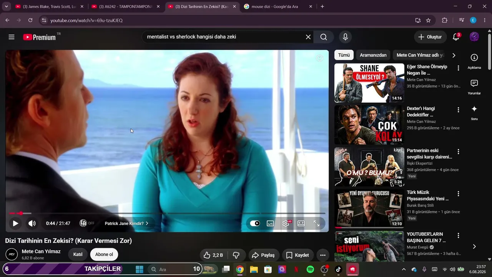Open options for 'Eğer Shane Ölmeyip' video
The image size is (492, 277).
point(458,68)
